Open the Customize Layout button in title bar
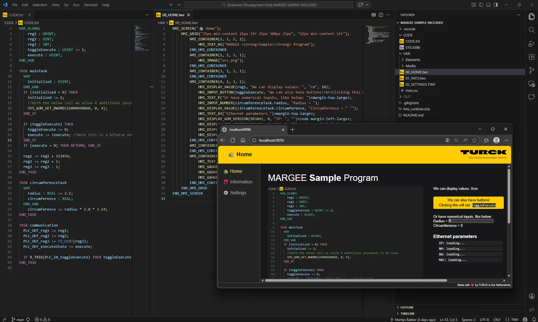 474,5
